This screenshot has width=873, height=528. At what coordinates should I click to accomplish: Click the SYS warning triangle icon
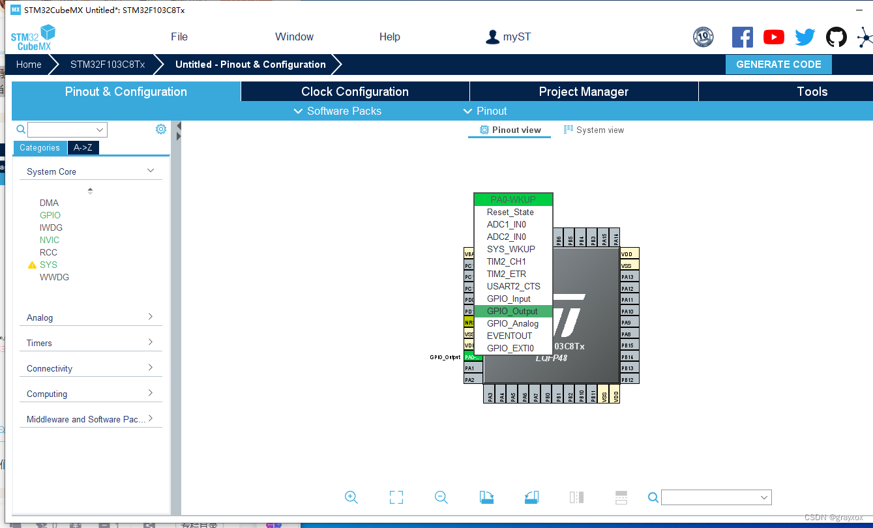pyautogui.click(x=32, y=265)
